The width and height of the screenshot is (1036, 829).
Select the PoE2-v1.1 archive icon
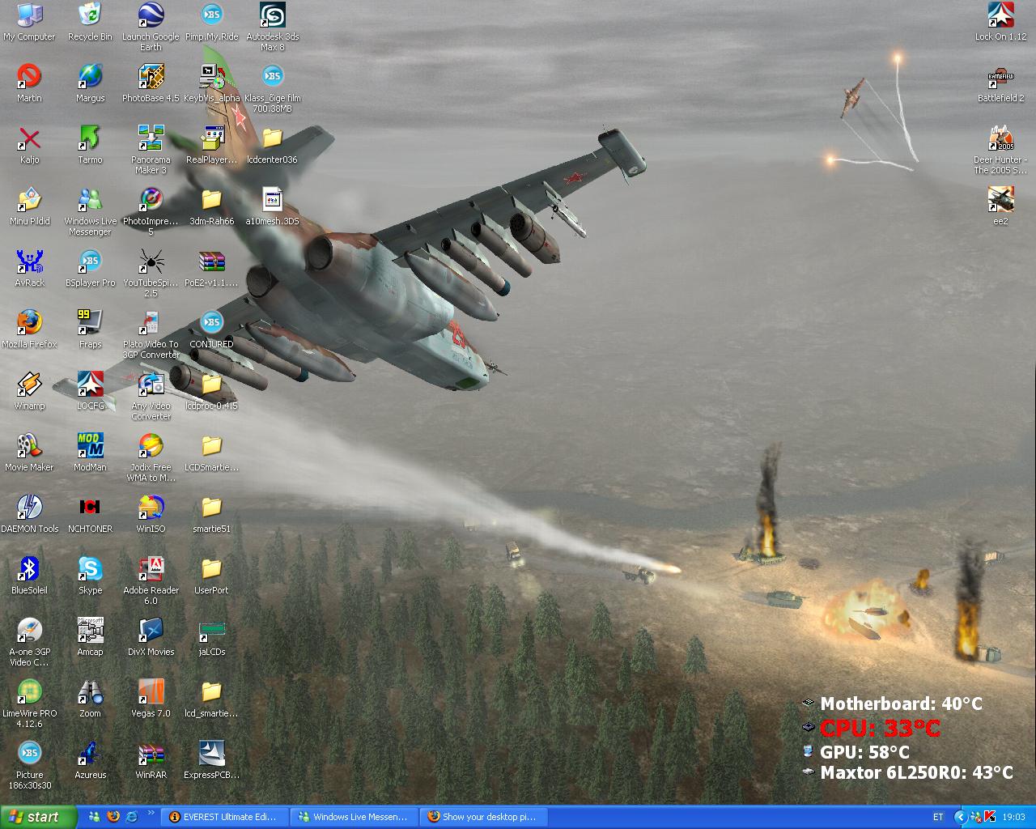pos(211,268)
